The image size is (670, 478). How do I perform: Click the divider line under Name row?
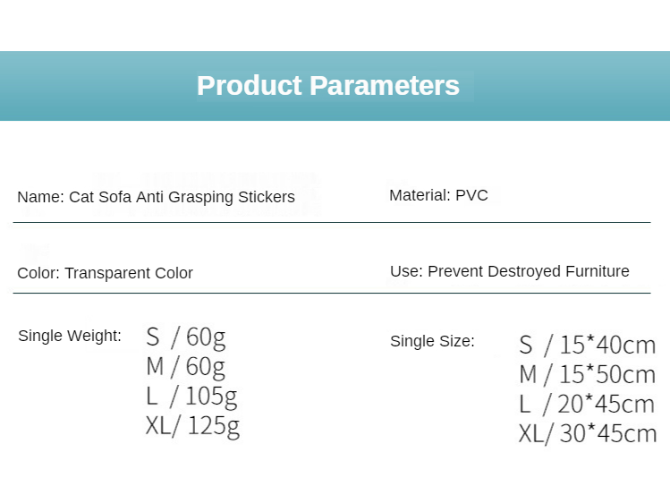(x=333, y=222)
